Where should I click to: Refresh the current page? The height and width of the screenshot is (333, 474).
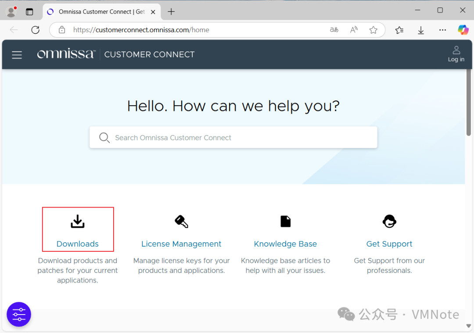click(x=36, y=29)
